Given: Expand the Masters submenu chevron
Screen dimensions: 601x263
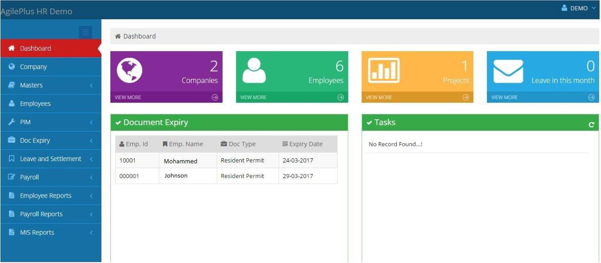Looking at the screenshot, I should pyautogui.click(x=91, y=85).
